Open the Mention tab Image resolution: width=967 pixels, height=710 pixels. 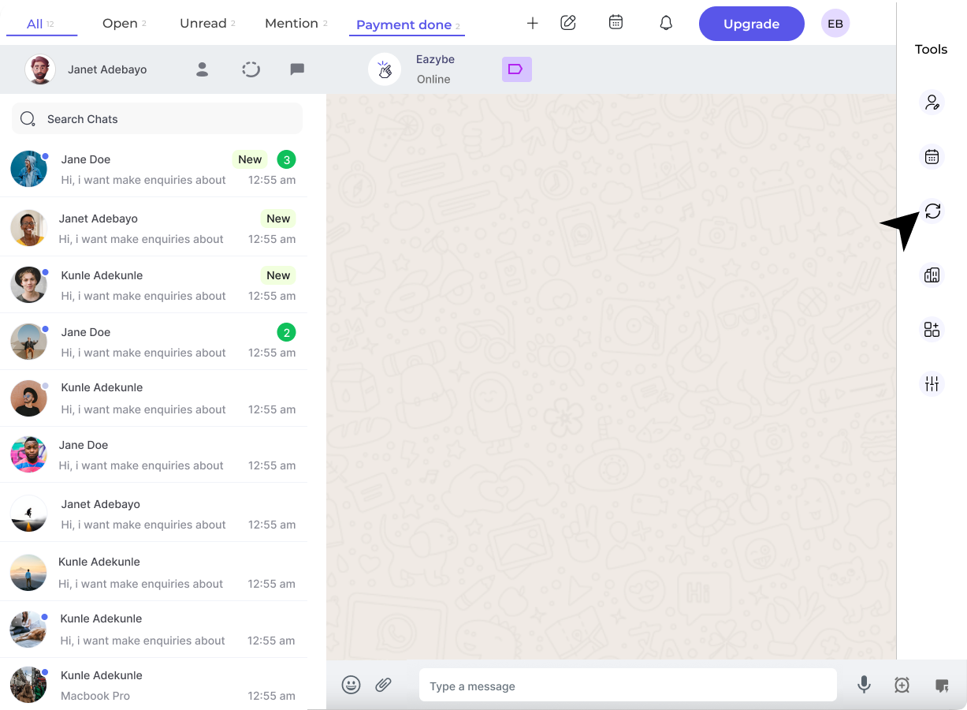pyautogui.click(x=291, y=23)
